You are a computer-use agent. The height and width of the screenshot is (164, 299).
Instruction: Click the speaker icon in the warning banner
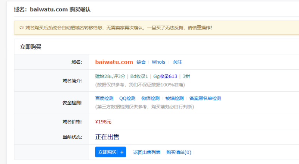point(22,28)
